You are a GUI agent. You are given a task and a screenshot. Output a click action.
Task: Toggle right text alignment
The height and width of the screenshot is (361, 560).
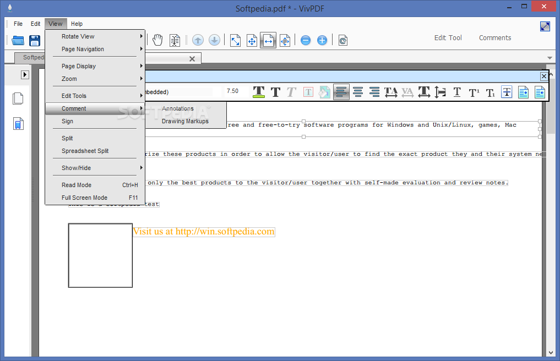point(374,92)
